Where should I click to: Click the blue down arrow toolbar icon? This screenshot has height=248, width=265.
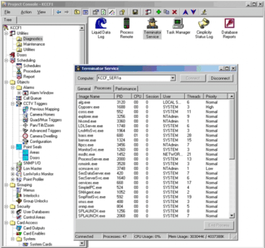click(x=193, y=12)
